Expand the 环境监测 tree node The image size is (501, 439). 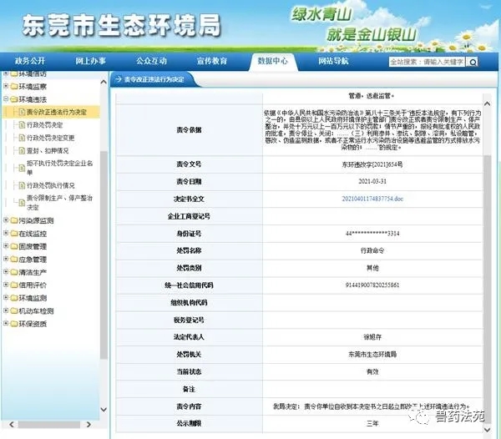pyautogui.click(x=6, y=298)
